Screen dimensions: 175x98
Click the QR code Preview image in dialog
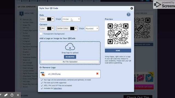click(x=118, y=34)
